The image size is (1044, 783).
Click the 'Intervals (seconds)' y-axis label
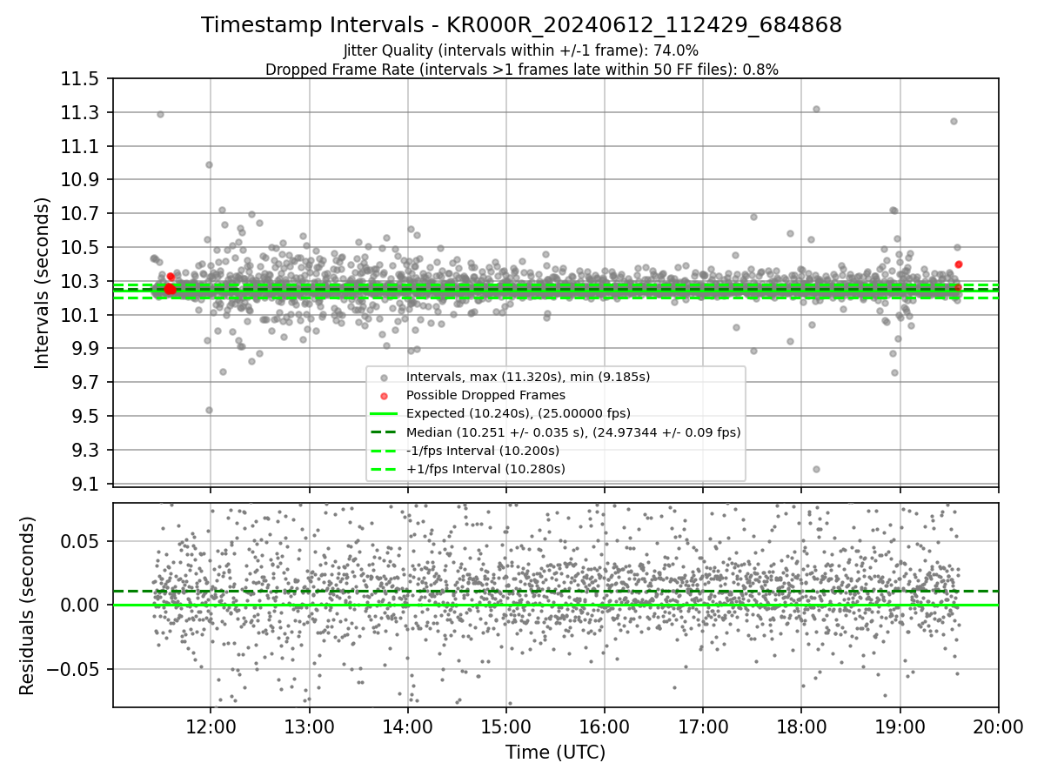(43, 283)
